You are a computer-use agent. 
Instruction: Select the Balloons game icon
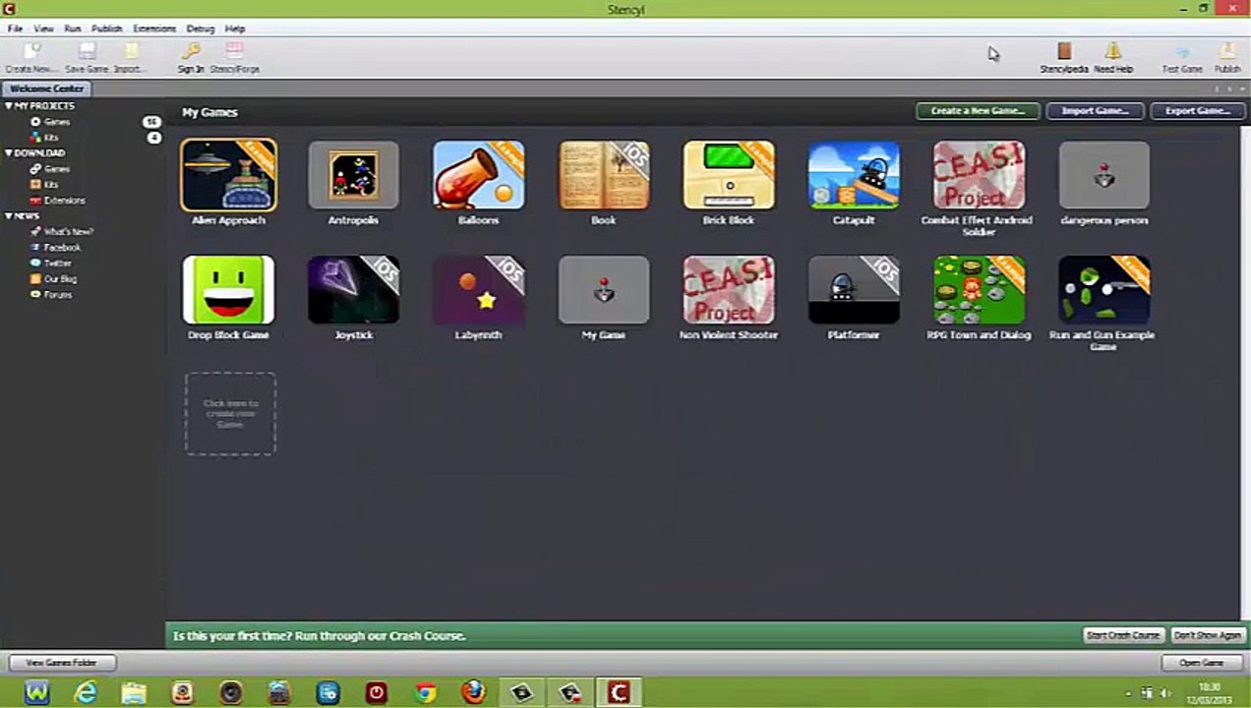point(479,175)
